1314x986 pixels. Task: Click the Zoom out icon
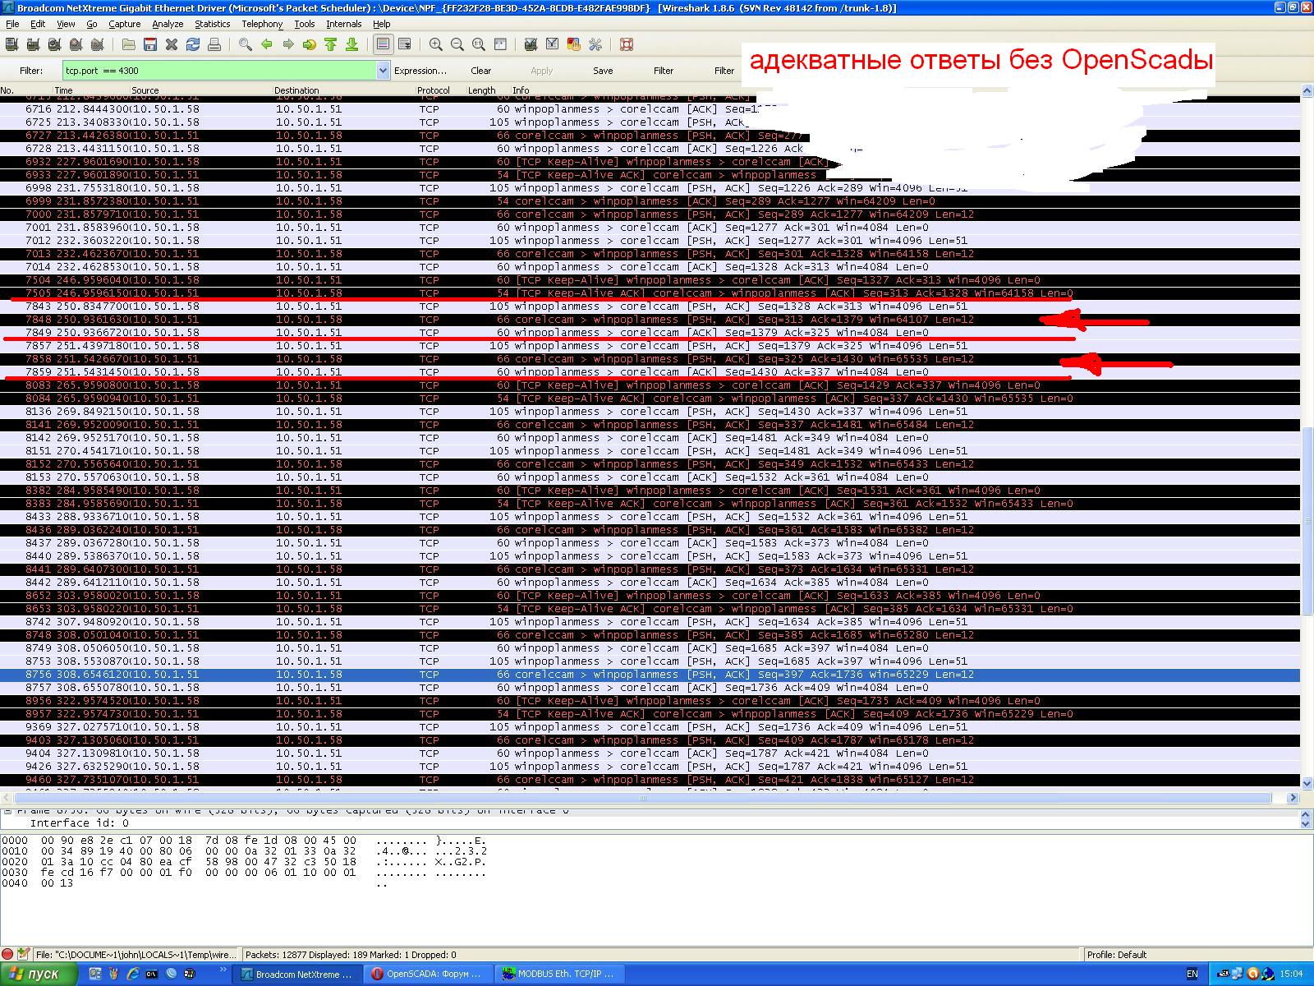coord(457,44)
